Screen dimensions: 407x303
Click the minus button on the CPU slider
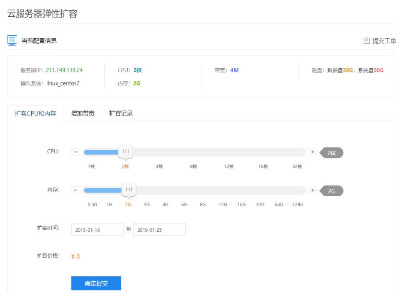coord(75,152)
